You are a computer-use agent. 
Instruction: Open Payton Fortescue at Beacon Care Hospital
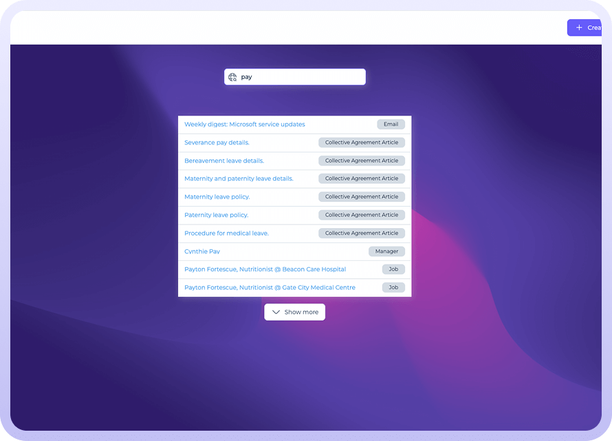point(265,269)
